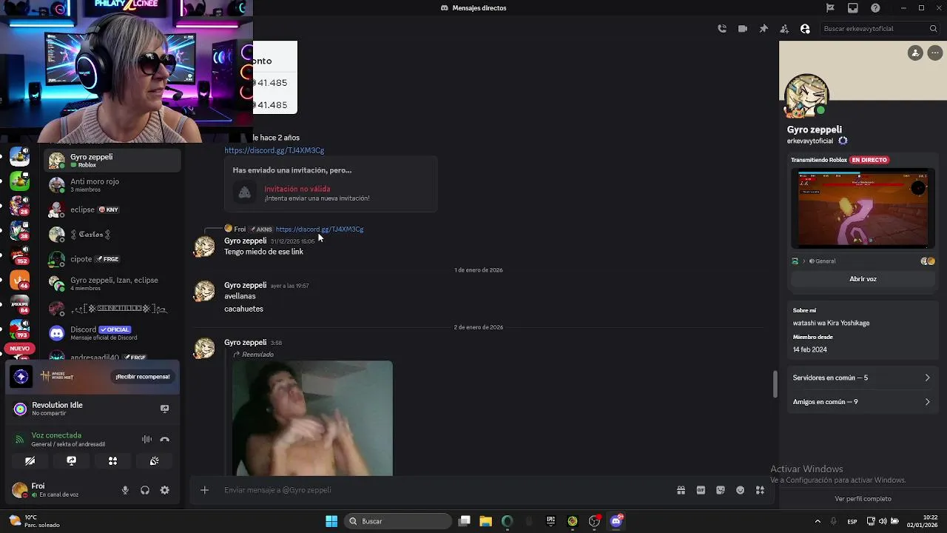The width and height of the screenshot is (947, 533).
Task: Open the cipote direct message
Action: point(112,259)
